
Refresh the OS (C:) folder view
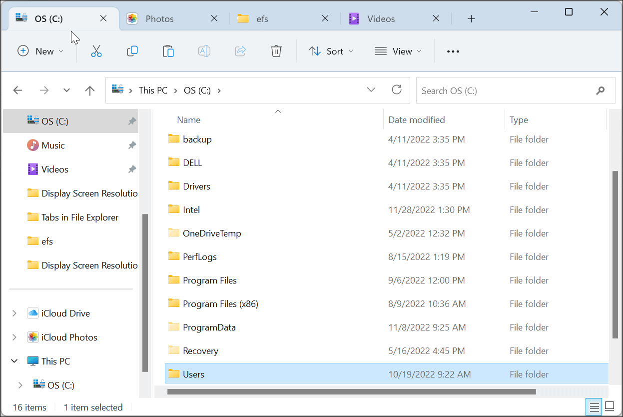(397, 89)
